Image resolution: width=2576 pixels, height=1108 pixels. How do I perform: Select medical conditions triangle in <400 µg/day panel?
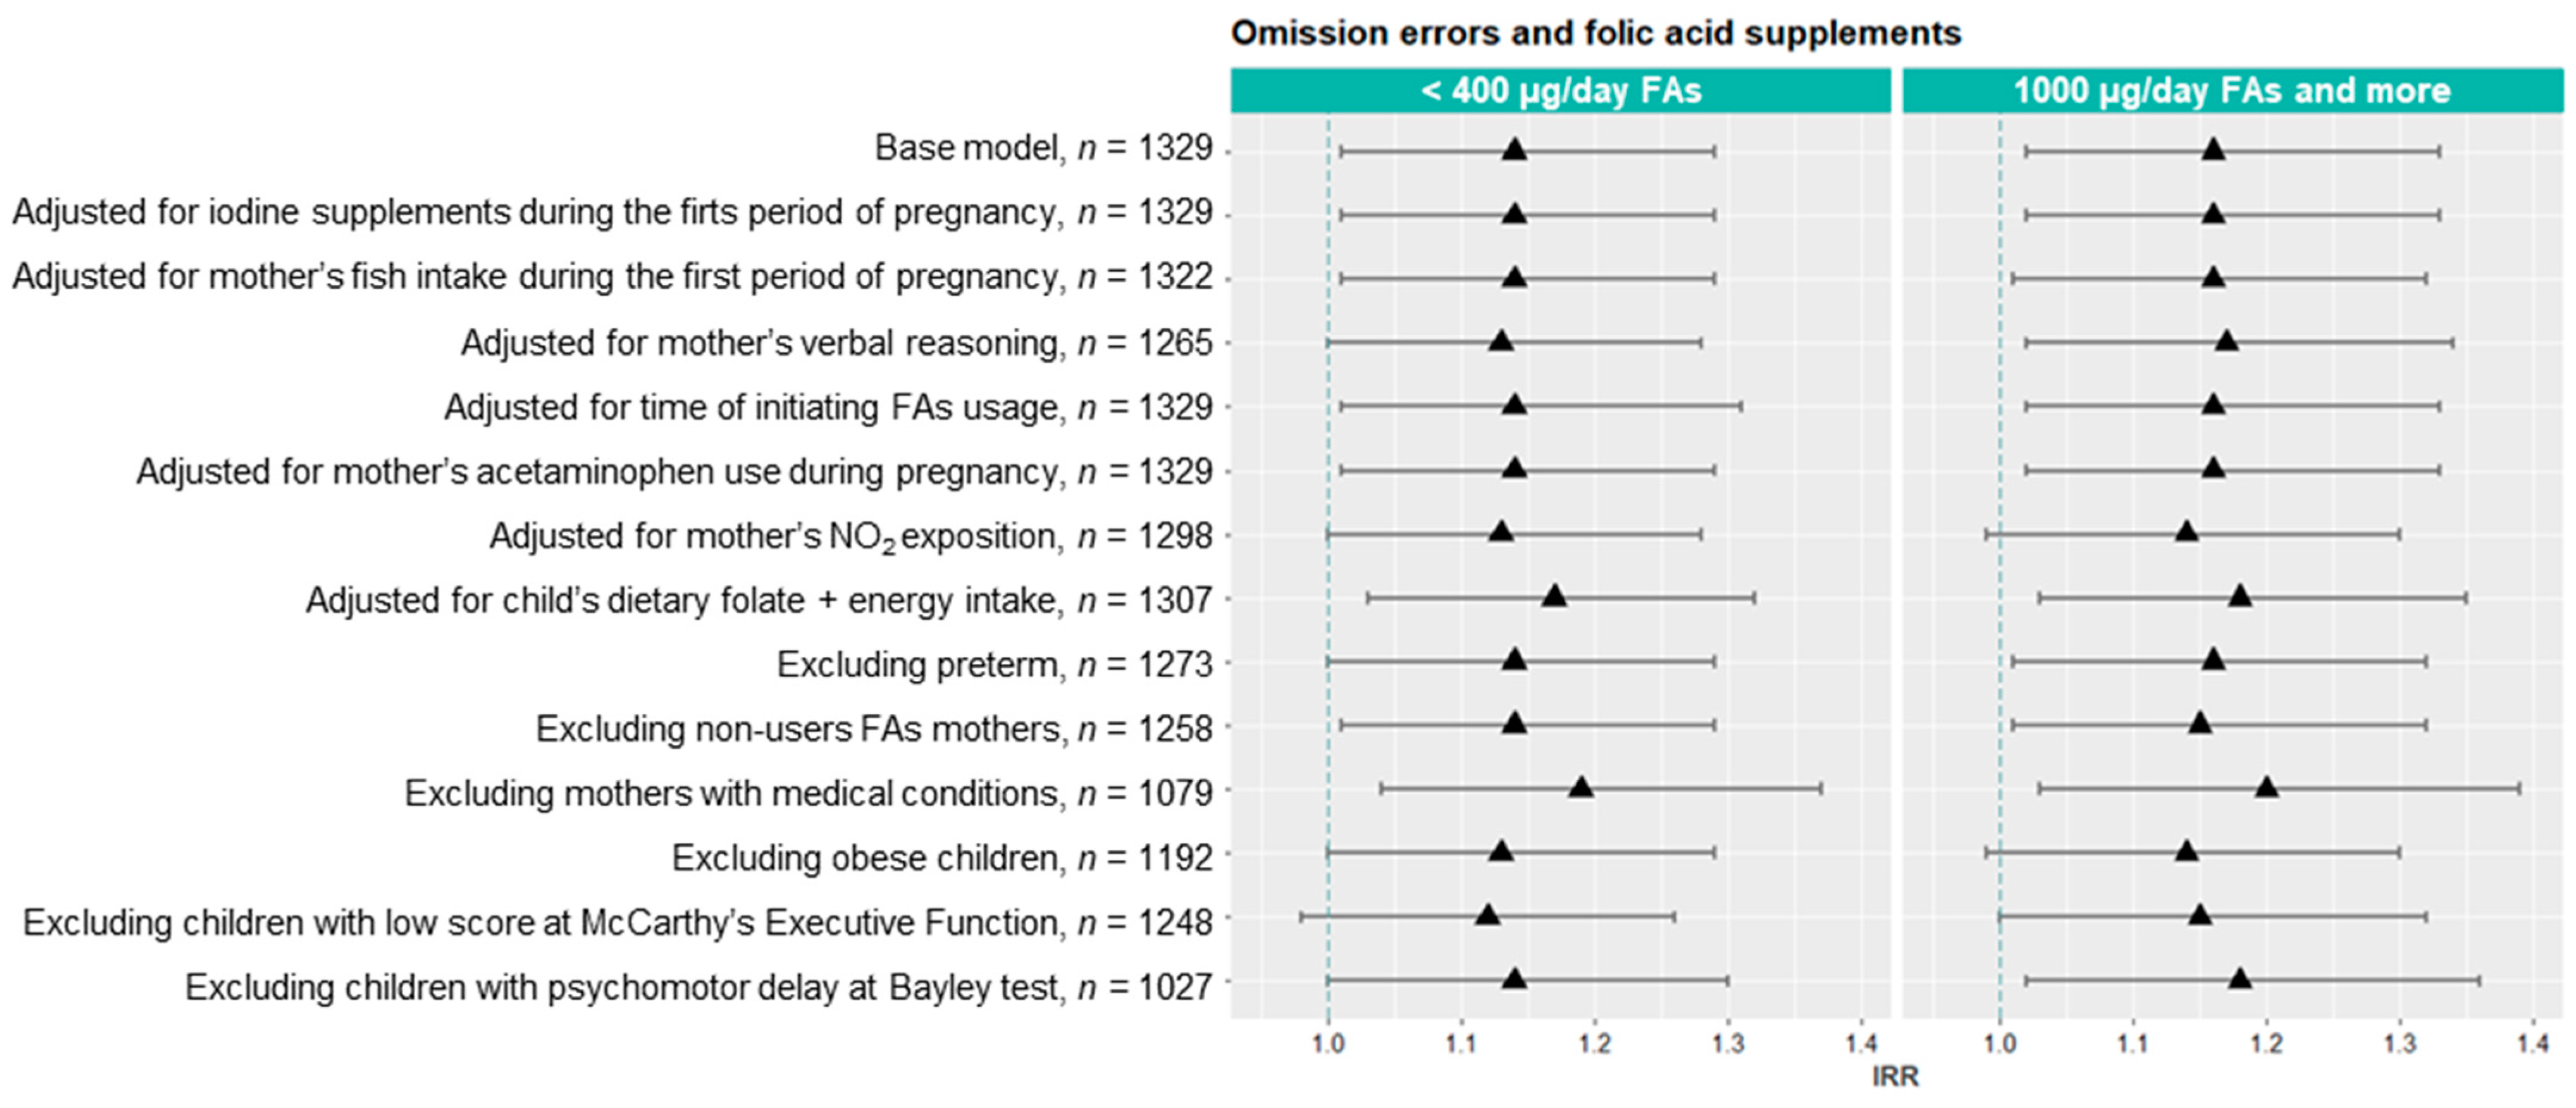pyautogui.click(x=1580, y=788)
